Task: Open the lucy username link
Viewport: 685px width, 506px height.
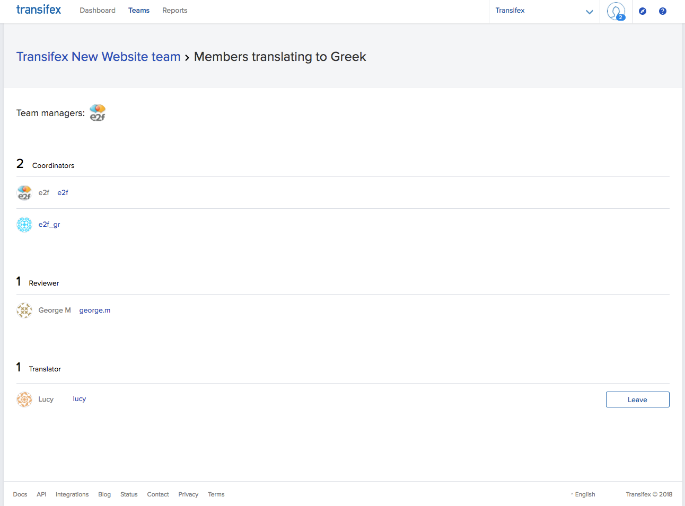Action: coord(80,399)
